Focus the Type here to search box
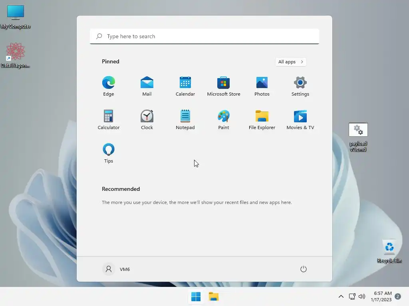 [x=204, y=36]
